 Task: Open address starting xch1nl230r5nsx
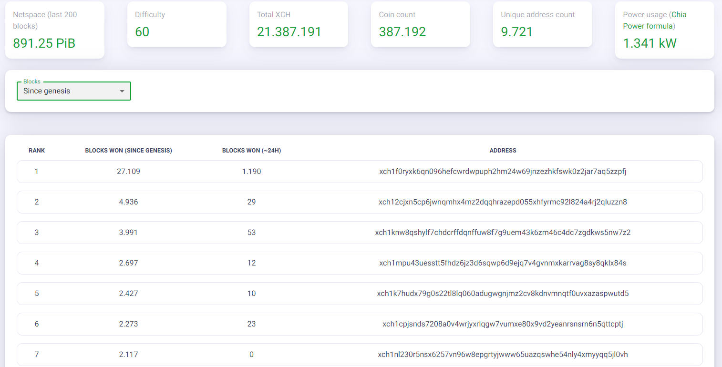coord(503,355)
